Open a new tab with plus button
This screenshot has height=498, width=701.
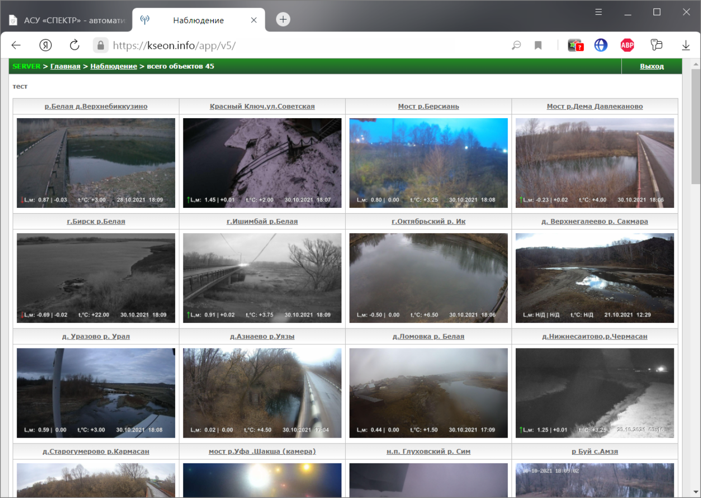coord(283,19)
